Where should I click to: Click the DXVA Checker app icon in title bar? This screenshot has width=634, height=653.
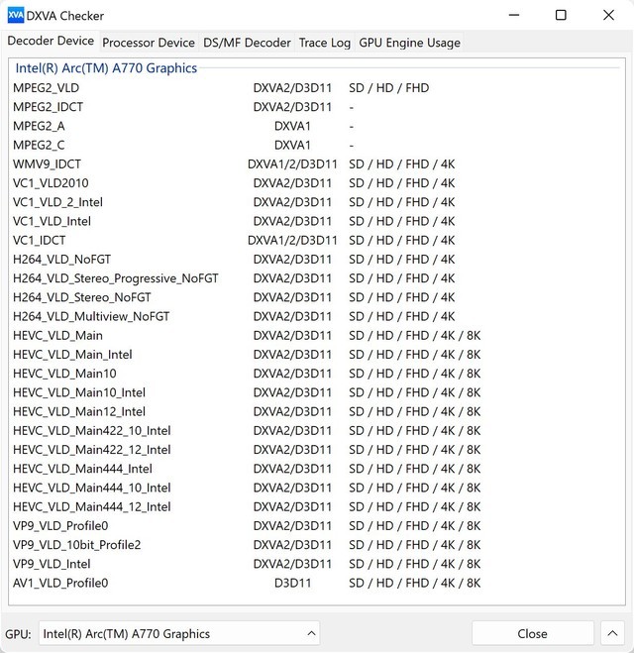[x=16, y=16]
